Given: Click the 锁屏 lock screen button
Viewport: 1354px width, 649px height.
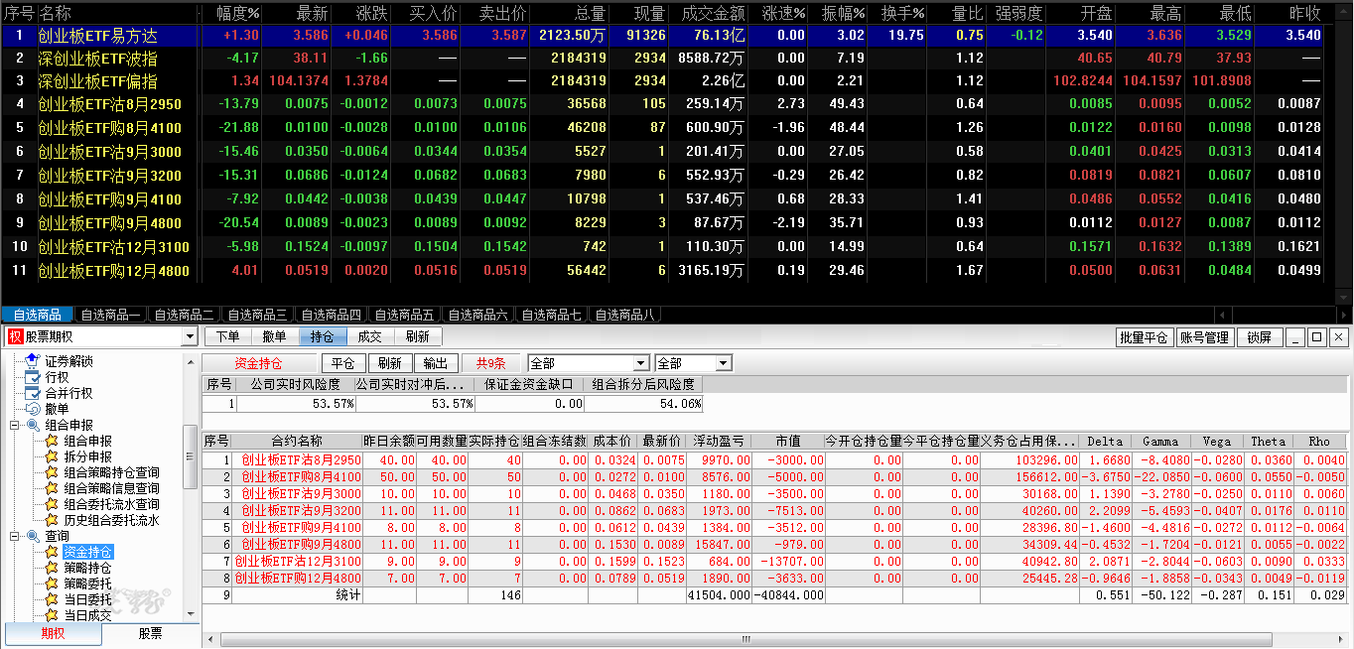Looking at the screenshot, I should [x=1260, y=337].
